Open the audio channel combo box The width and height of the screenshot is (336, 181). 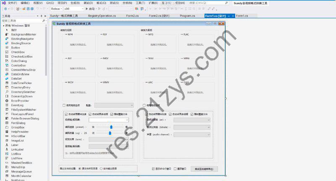point(192,134)
